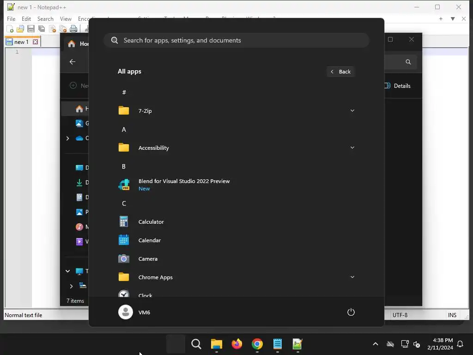Screen dimensions: 473x355
Task: Open Chrome Apps folder
Action: click(236, 277)
